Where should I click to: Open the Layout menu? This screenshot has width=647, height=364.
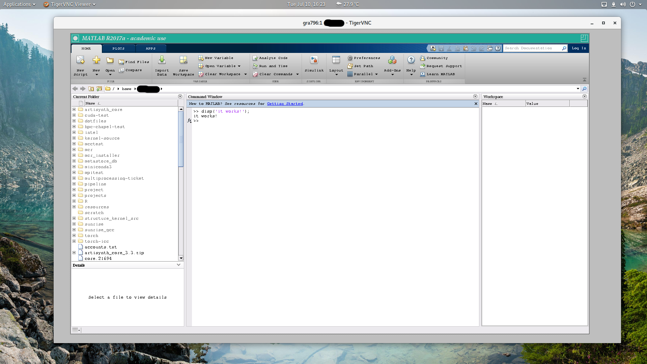336,66
